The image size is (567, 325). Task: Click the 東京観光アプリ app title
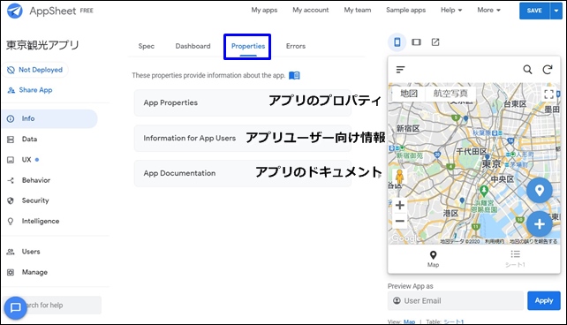pyautogui.click(x=42, y=45)
